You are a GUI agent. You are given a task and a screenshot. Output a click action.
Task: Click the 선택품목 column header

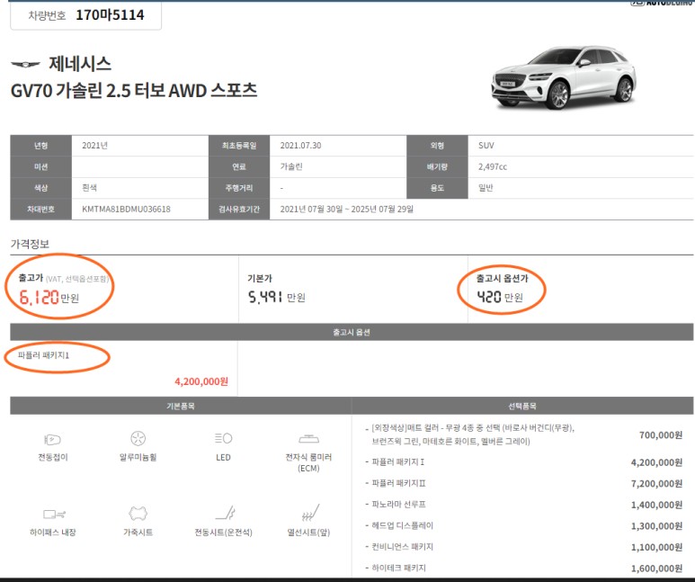(x=522, y=406)
